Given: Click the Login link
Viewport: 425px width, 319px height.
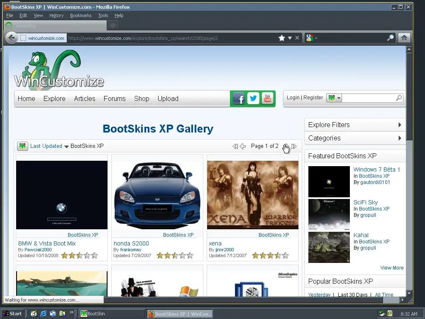Looking at the screenshot, I should coord(293,98).
